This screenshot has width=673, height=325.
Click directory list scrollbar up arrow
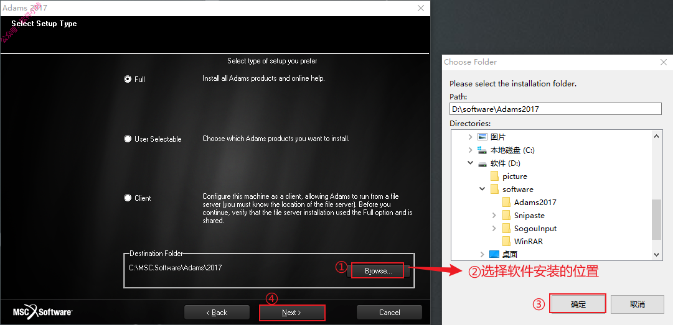pyautogui.click(x=656, y=136)
